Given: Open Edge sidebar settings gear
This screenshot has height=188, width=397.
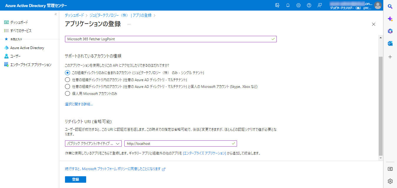Looking at the screenshot, I should tap(390, 181).
